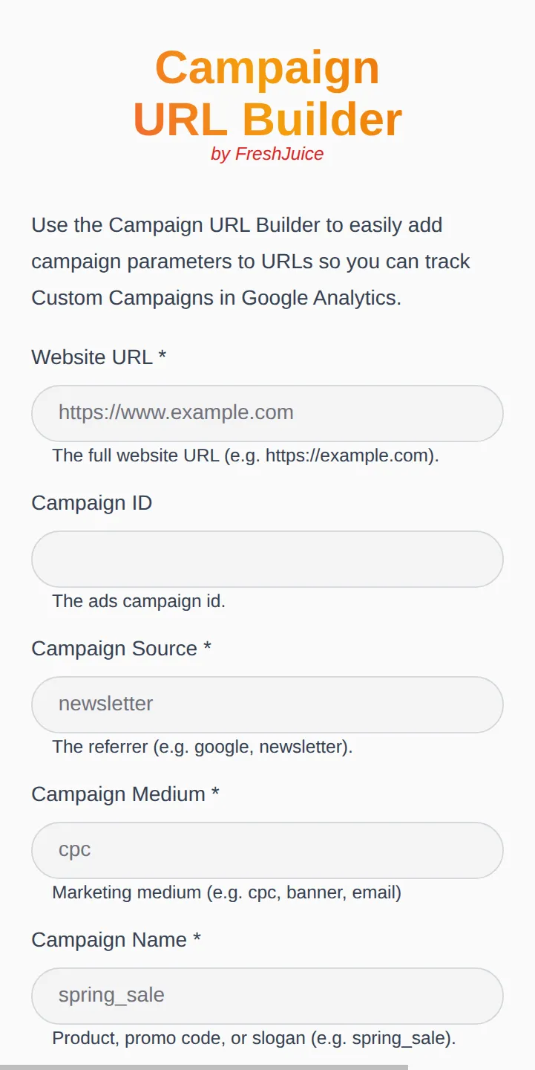
Task: Select the Campaign Name field showing spring_sale
Action: point(267,996)
